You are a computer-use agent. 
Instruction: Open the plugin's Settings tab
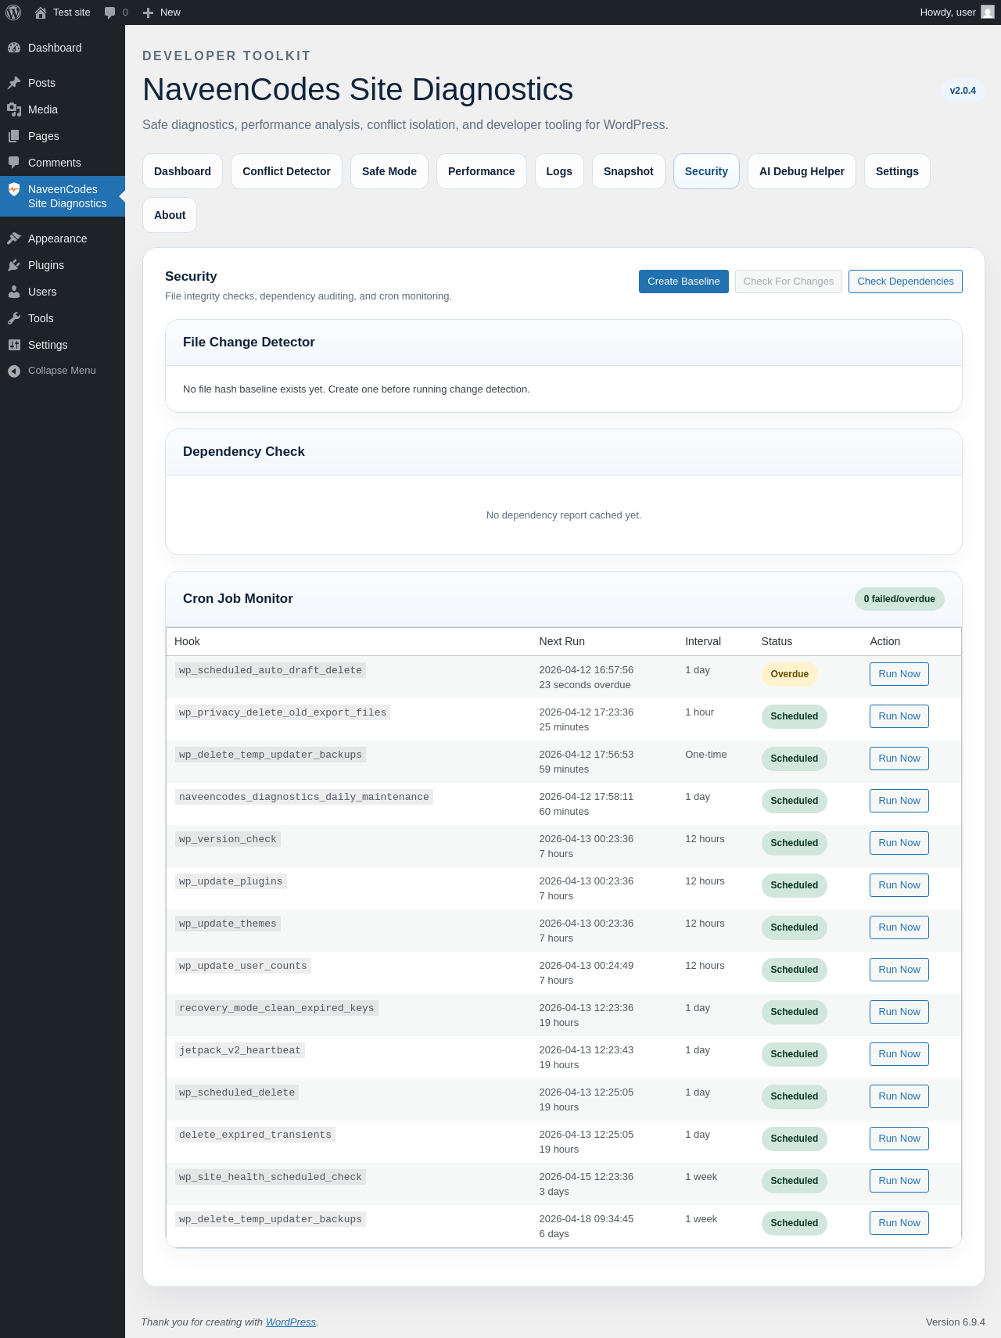[897, 171]
